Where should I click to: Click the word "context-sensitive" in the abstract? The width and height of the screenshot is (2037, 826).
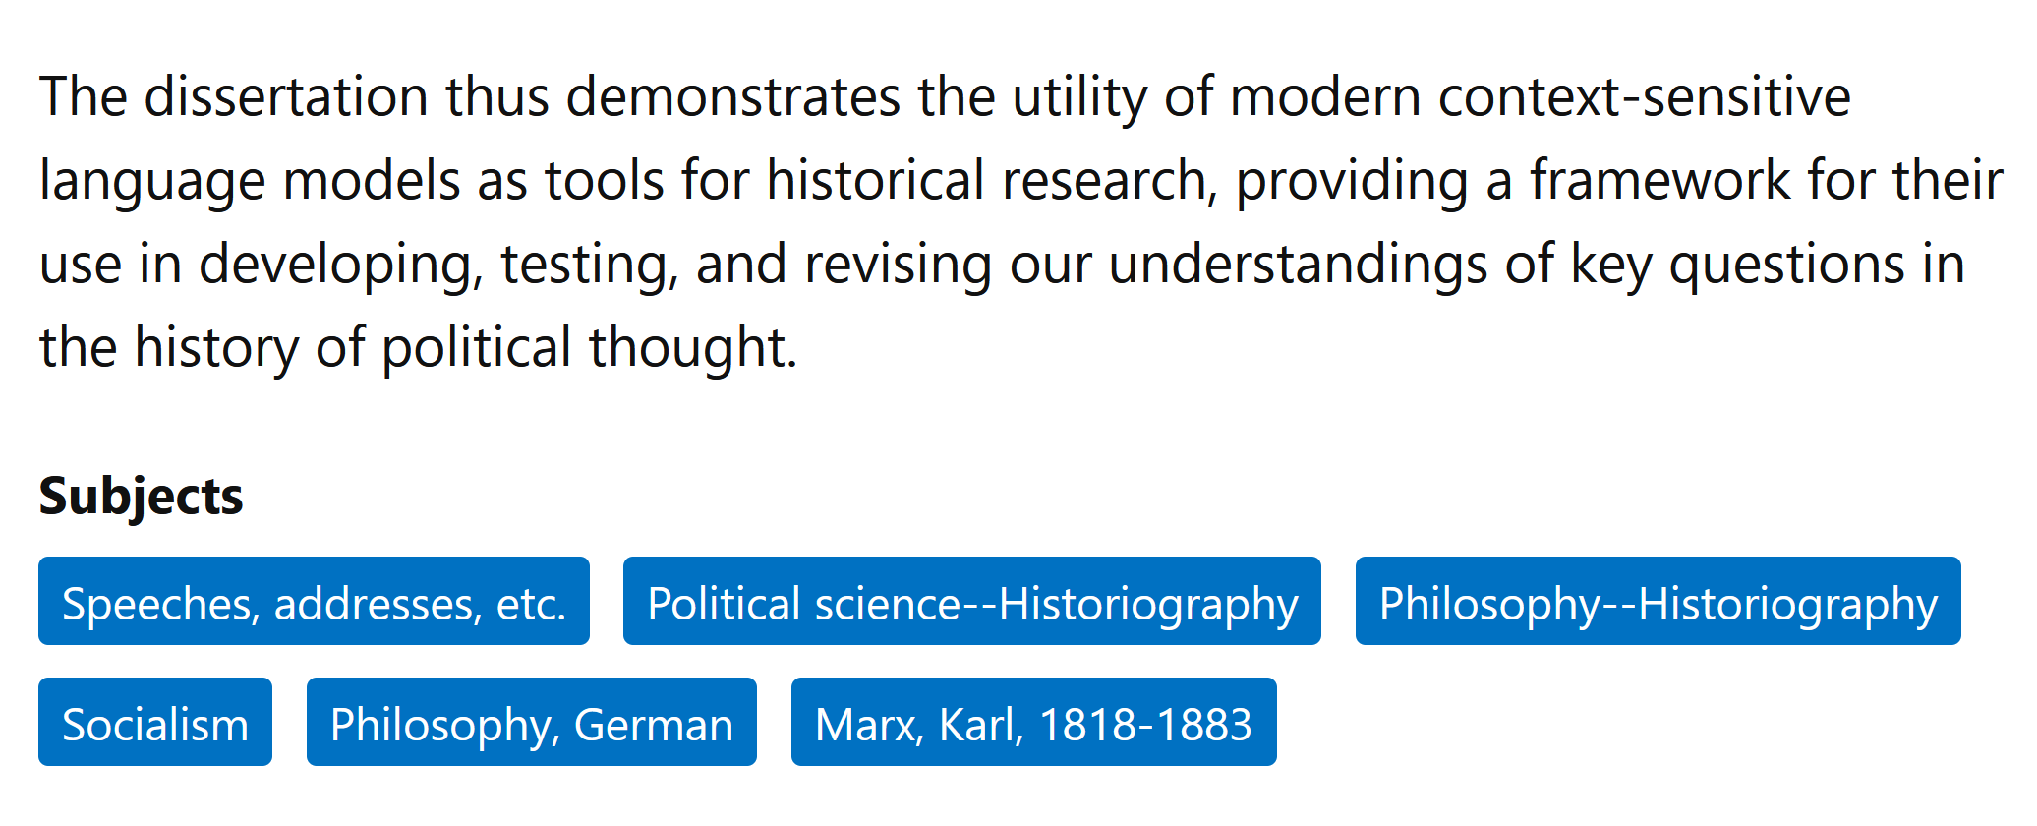tap(1644, 97)
